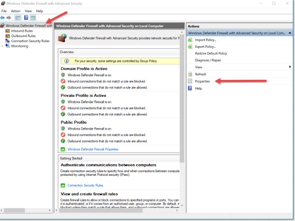
Task: Select root Windows Defender Firewall tree node
Action: [x=29, y=25]
